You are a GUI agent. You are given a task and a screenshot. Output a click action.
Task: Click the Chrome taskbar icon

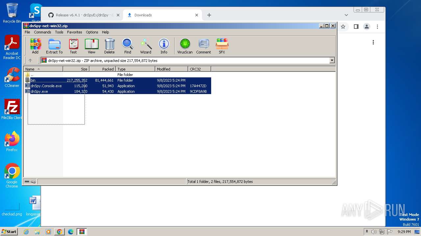tap(60, 232)
